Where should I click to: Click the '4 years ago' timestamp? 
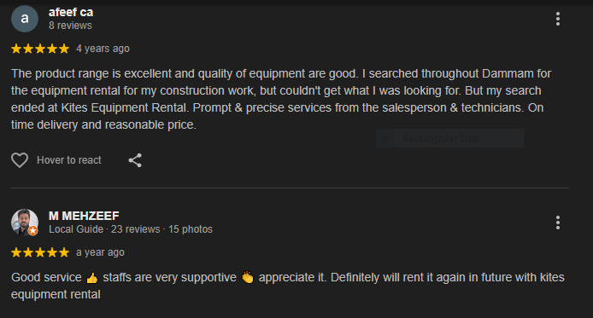[103, 49]
